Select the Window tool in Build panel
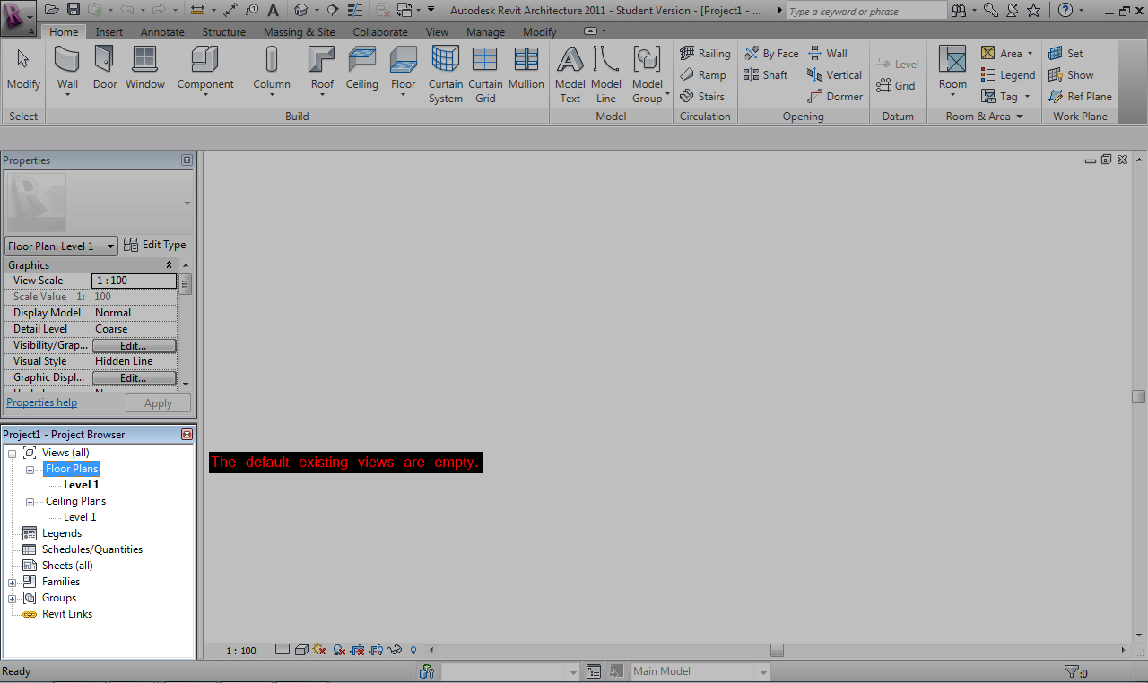Image resolution: width=1148 pixels, height=683 pixels. coord(145,68)
